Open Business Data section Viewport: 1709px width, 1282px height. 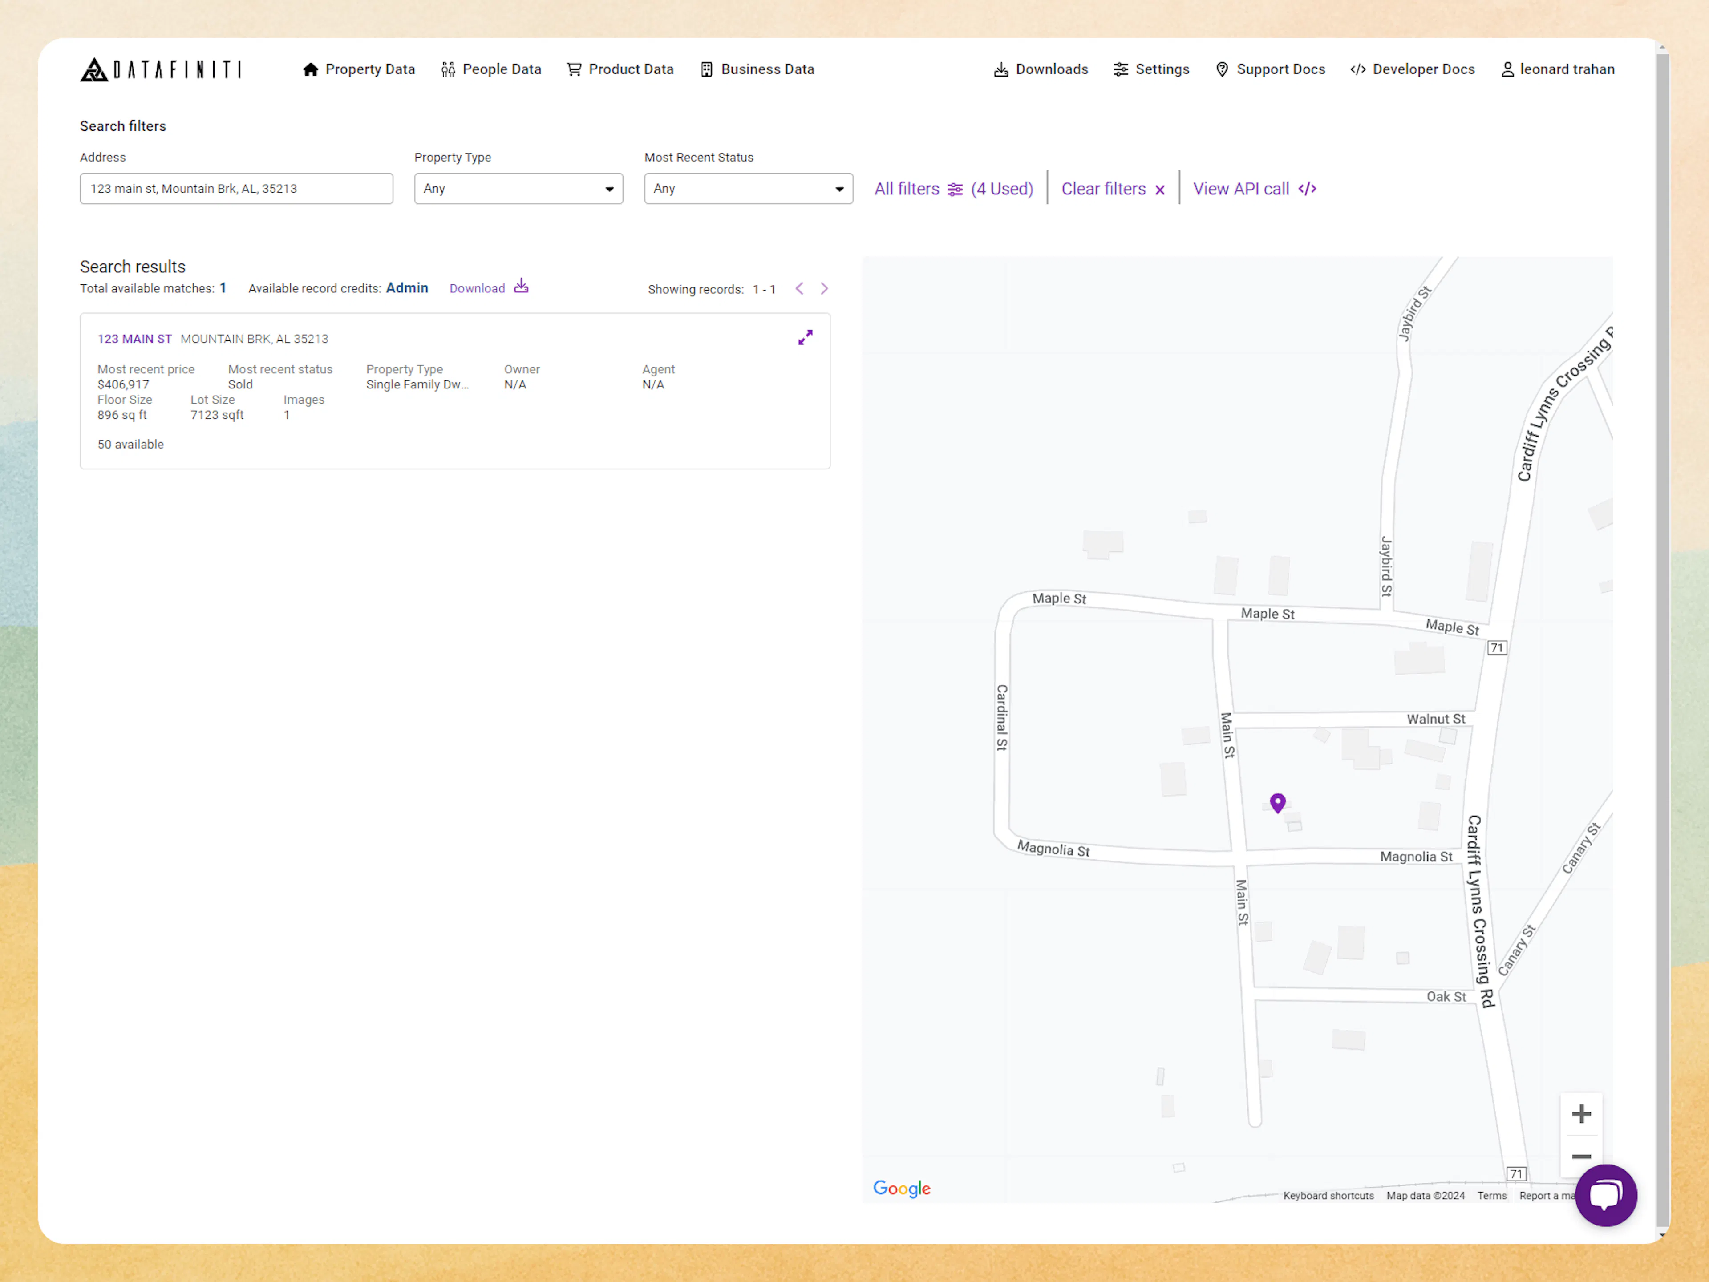(x=757, y=69)
